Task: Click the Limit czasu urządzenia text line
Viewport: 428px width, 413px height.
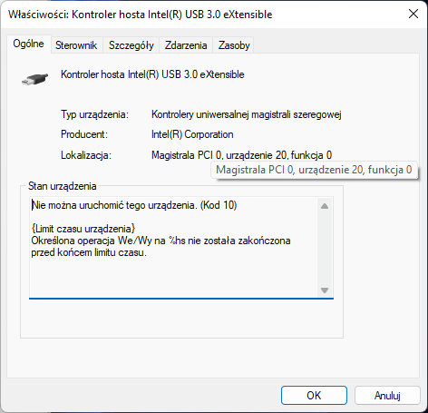Action: (83, 229)
